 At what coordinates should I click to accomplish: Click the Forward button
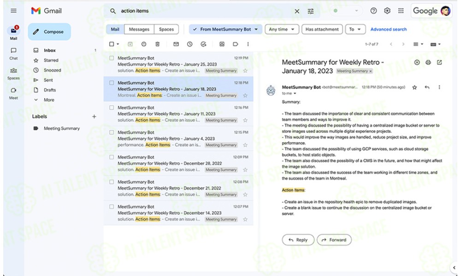click(334, 240)
